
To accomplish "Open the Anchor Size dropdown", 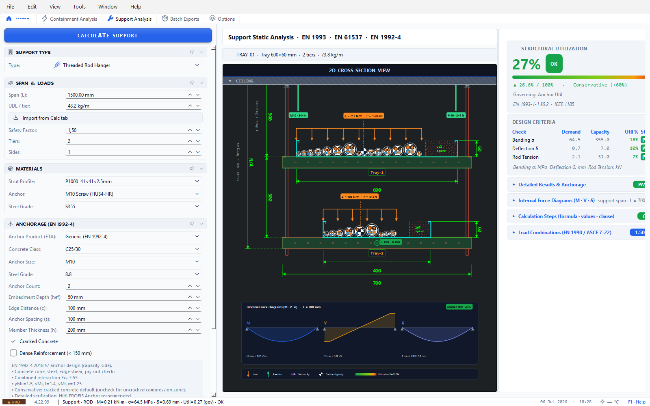I will (133, 261).
